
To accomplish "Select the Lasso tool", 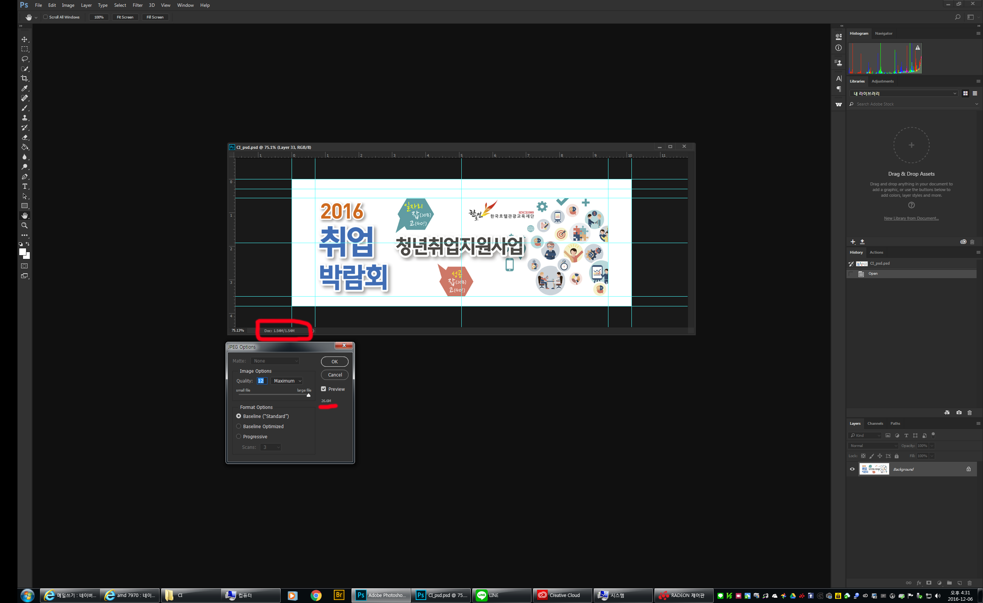I will [x=25, y=59].
